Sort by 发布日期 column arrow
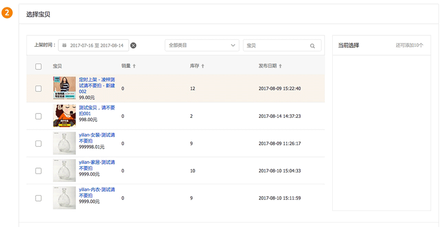The width and height of the screenshot is (440, 227). (x=280, y=66)
